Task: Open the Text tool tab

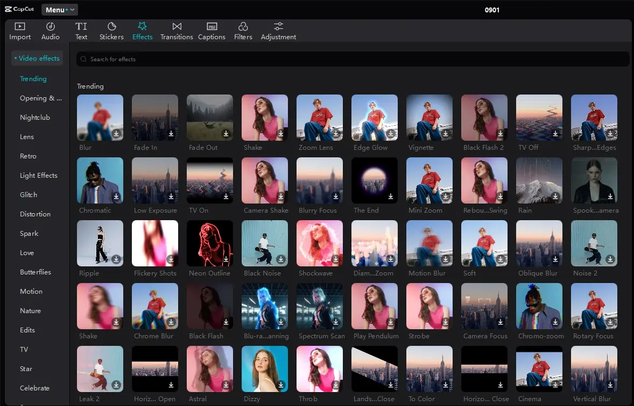Action: point(81,31)
